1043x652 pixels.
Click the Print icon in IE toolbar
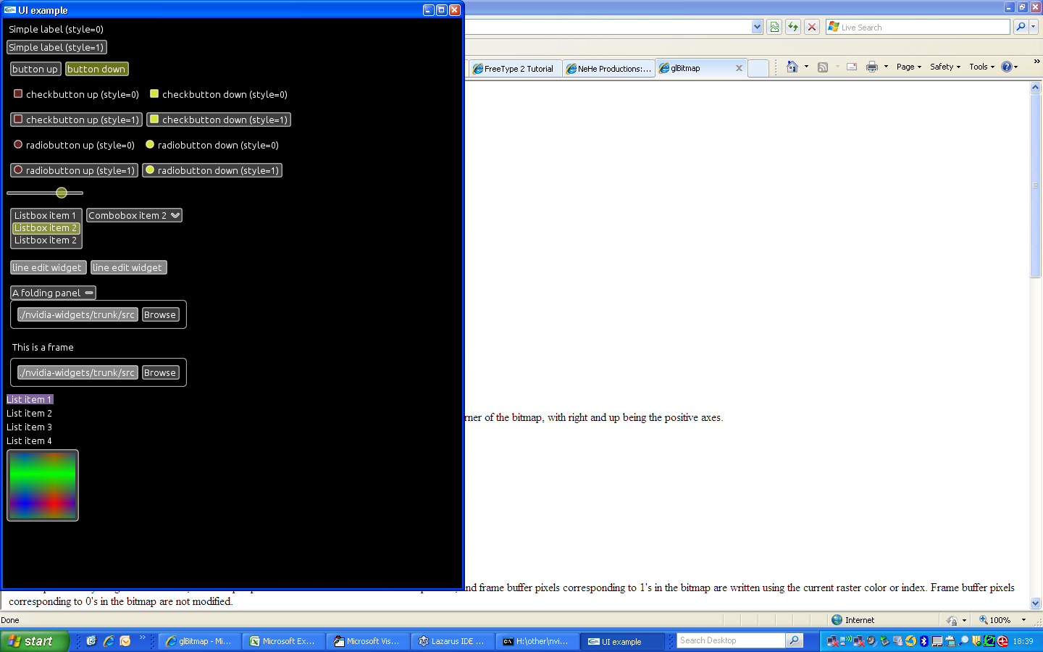tap(872, 67)
